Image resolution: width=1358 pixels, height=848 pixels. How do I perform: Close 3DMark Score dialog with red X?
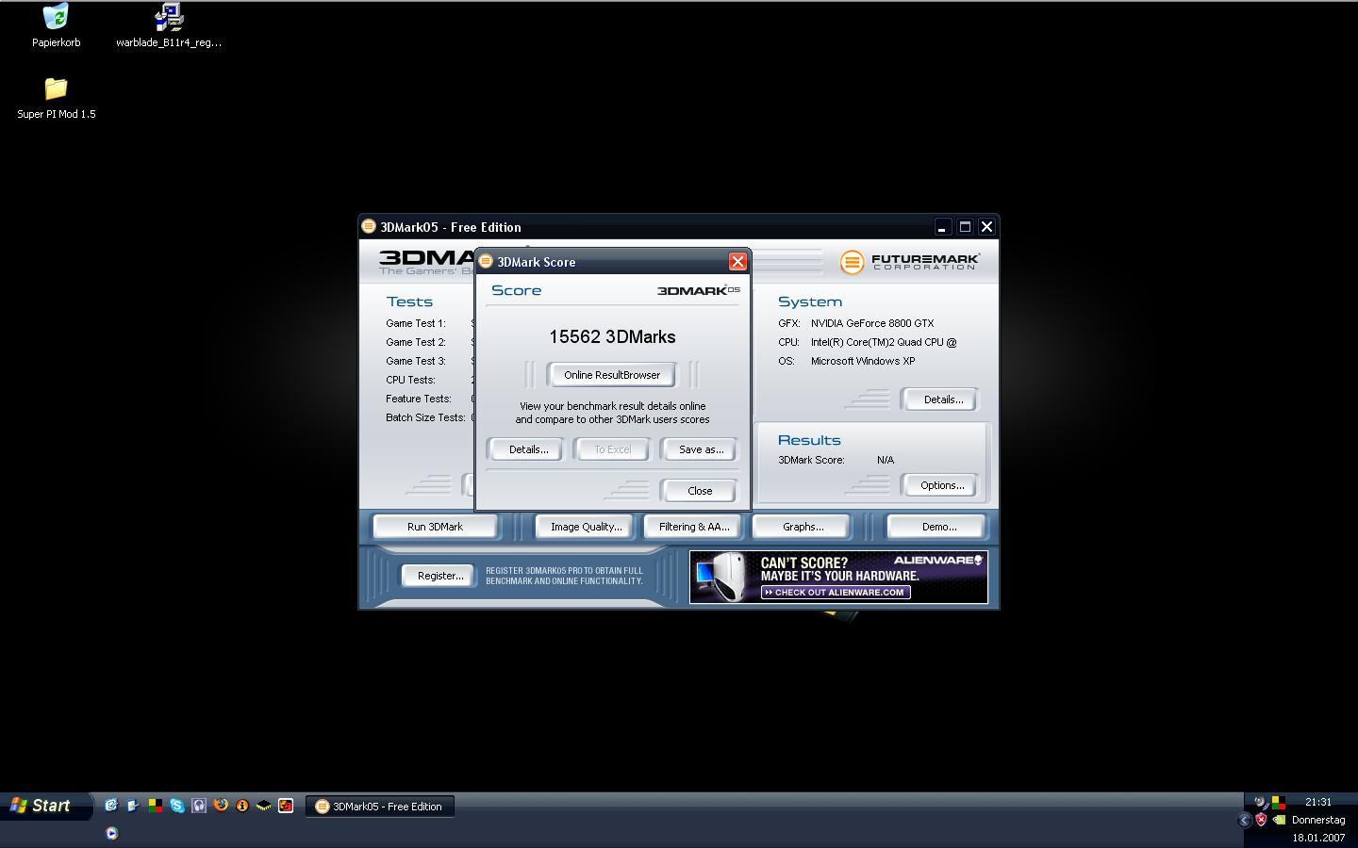tap(737, 262)
